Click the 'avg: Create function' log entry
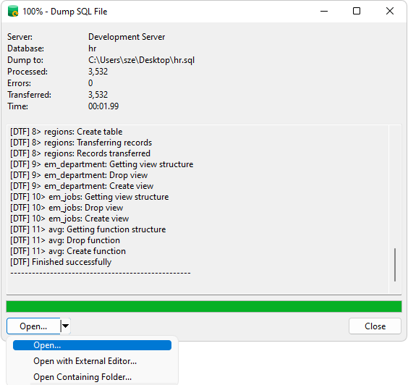This screenshot has width=408, height=385. pos(68,251)
